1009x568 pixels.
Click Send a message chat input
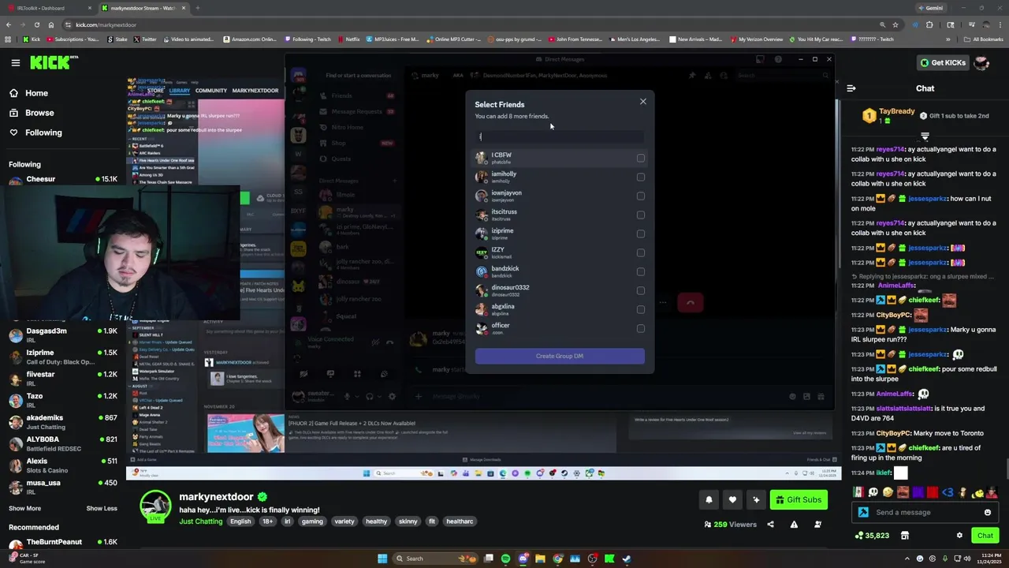[x=925, y=513]
